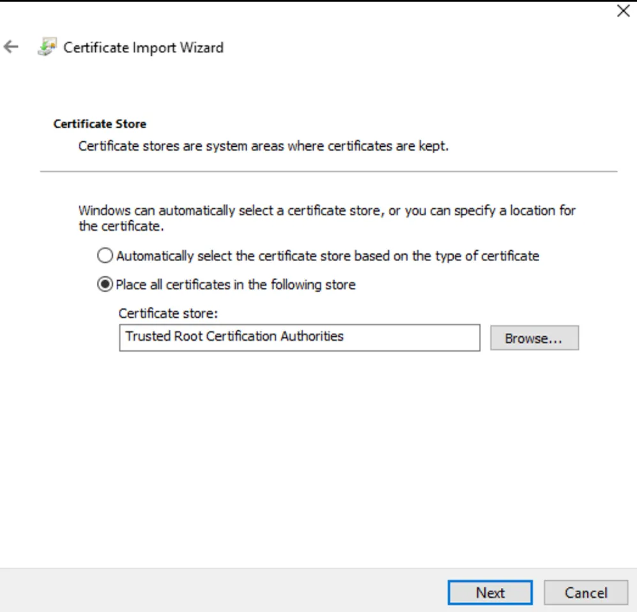
Task: Close the Certificate Import Wizard window
Action: (623, 11)
